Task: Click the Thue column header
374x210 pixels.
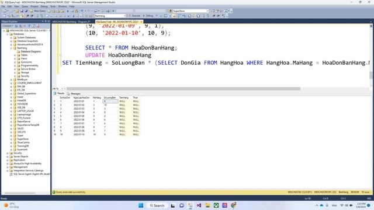Action: tap(136, 97)
